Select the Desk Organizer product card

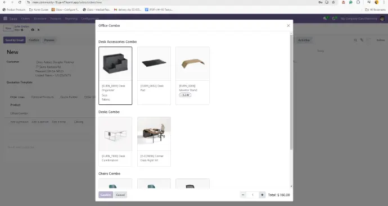[115, 76]
